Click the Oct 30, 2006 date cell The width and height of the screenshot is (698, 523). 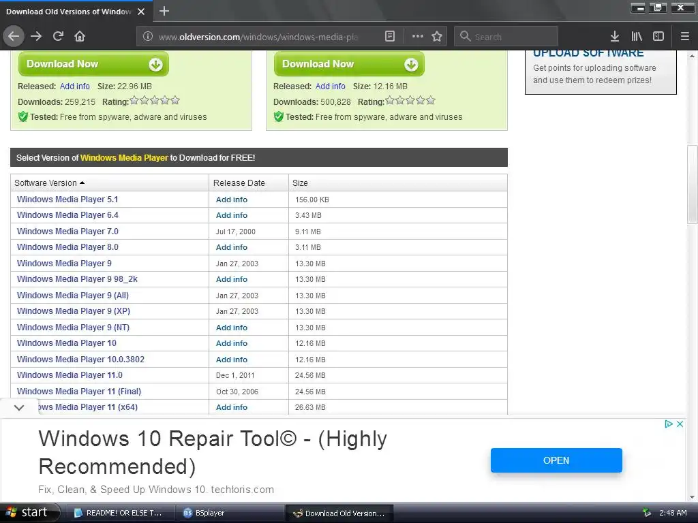[237, 392]
